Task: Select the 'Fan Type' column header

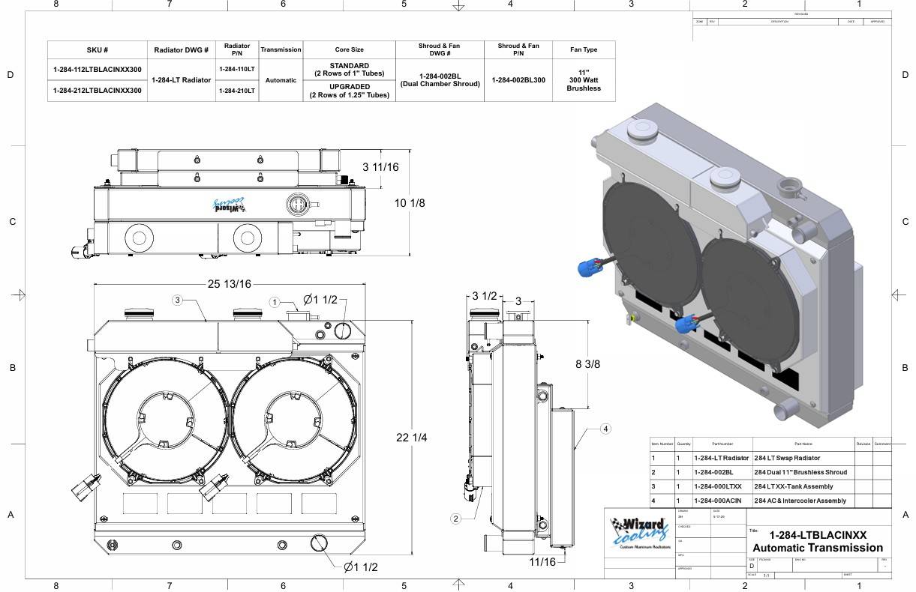Action: pos(584,50)
